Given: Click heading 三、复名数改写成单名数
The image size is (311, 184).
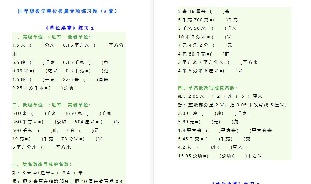Looking at the screenshot, I should (42, 164).
